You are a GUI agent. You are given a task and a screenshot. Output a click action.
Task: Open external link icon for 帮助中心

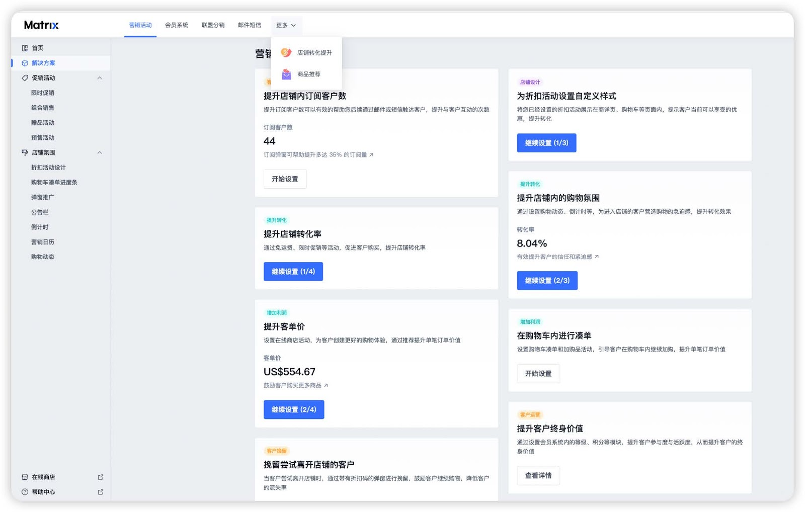[x=100, y=492]
